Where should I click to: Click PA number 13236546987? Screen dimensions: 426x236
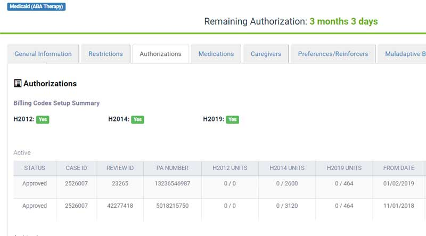click(173, 183)
